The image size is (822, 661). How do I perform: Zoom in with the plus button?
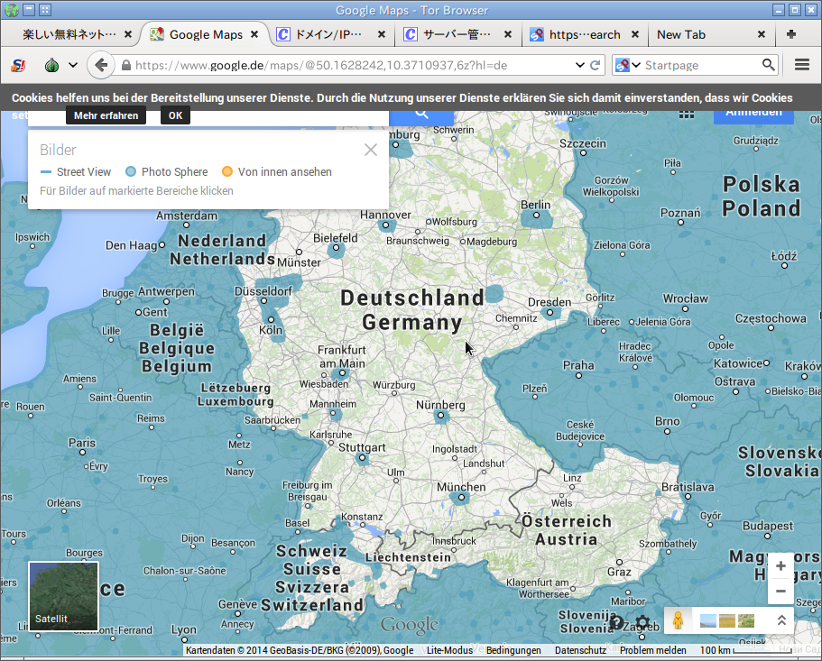[x=780, y=565]
